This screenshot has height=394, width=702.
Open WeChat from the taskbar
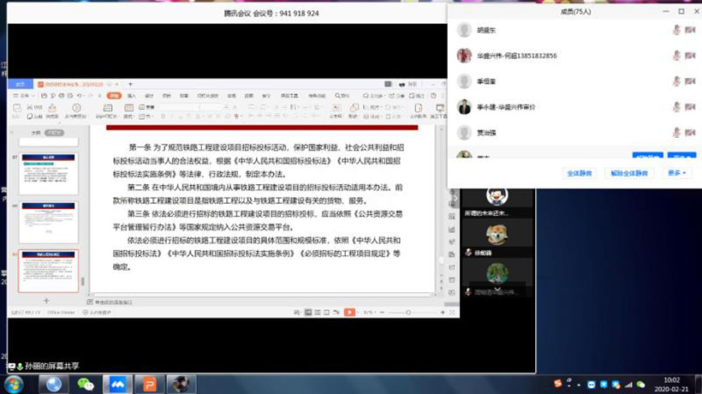coord(84,383)
